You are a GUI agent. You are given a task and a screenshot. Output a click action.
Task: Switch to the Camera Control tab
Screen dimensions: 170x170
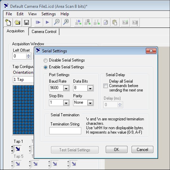coord(44,32)
